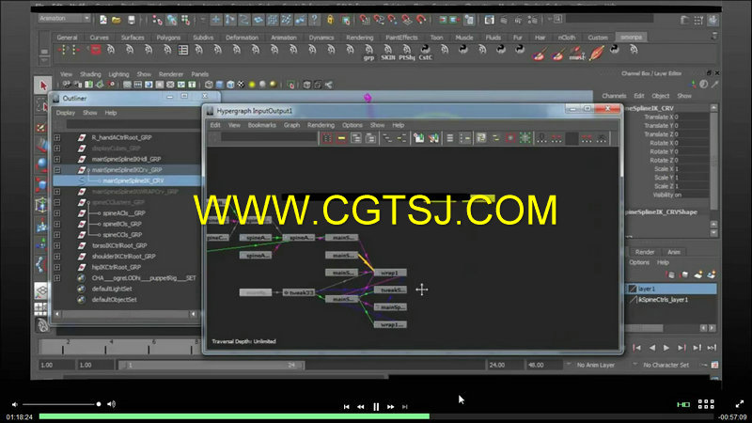Click fullscreen arrow icon in video player
752x423 pixels.
pos(740,404)
